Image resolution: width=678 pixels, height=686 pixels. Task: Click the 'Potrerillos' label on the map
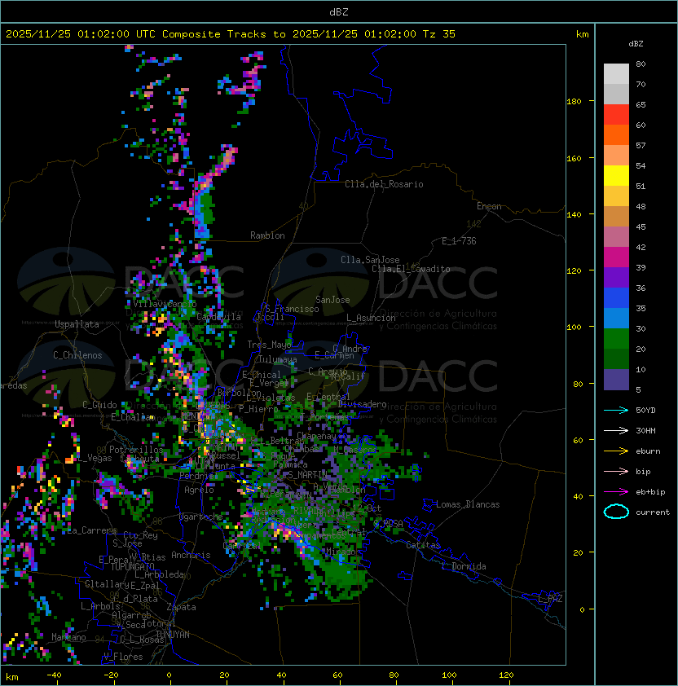click(x=136, y=450)
